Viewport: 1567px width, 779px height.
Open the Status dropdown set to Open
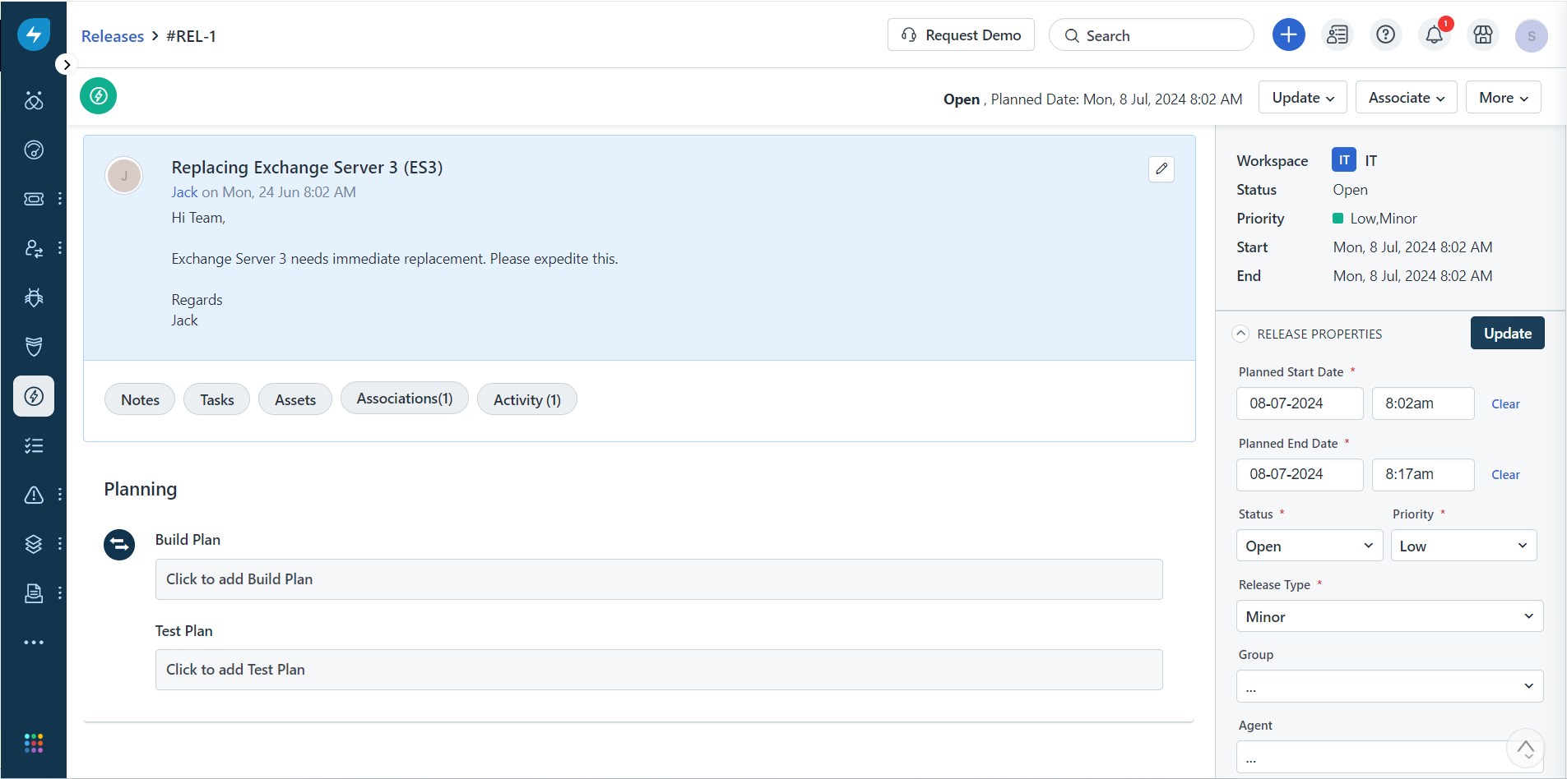1310,546
